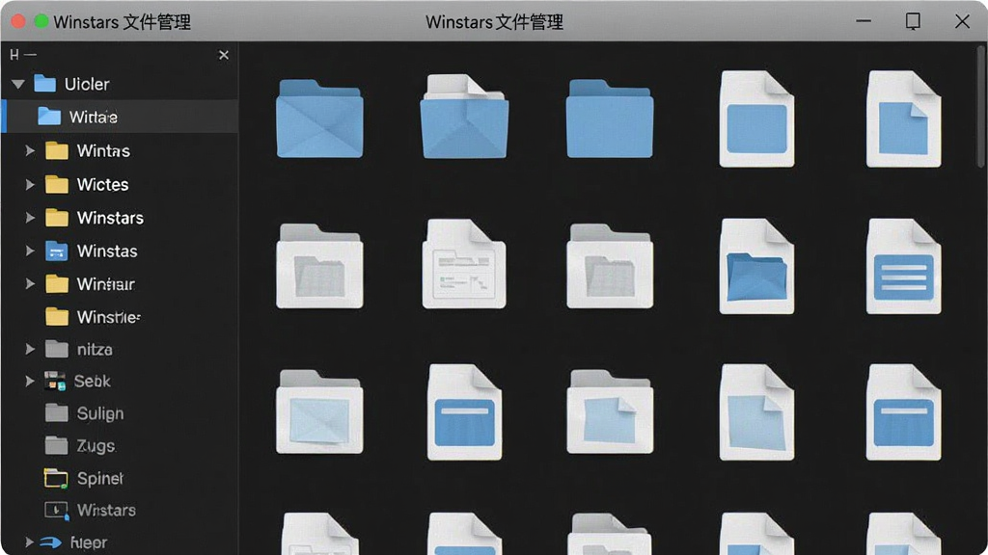Click the Winstars monitor icon in sidebar
988x555 pixels.
point(57,510)
